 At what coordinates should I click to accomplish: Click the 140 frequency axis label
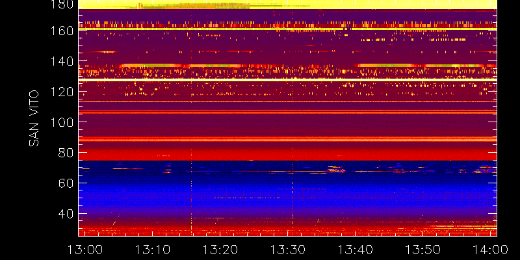[62, 61]
